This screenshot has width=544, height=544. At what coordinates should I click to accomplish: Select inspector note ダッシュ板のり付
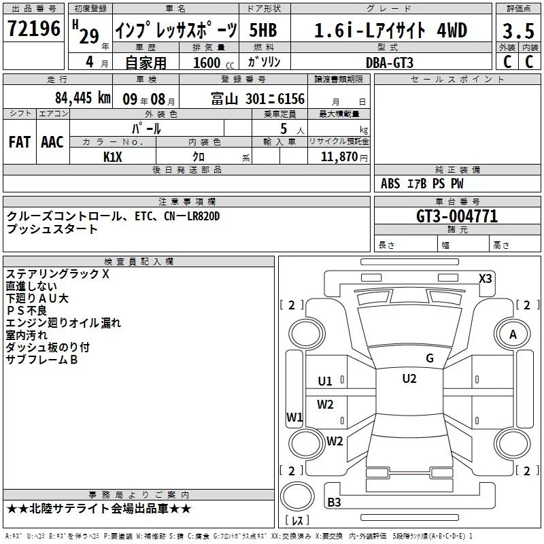point(48,347)
